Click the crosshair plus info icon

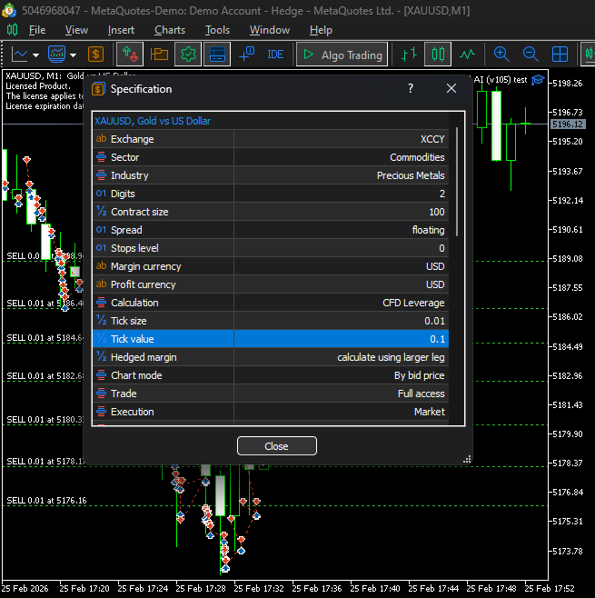pyautogui.click(x=246, y=55)
